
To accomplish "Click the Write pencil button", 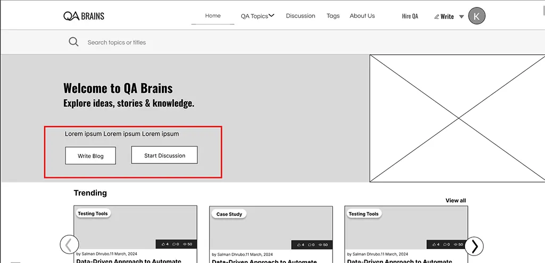I will (x=444, y=17).
